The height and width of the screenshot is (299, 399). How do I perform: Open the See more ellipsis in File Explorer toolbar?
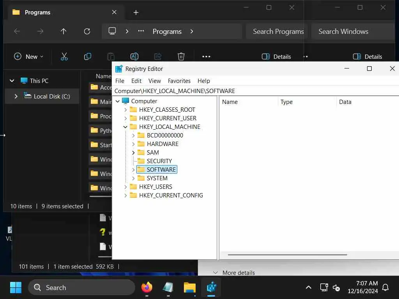click(206, 56)
